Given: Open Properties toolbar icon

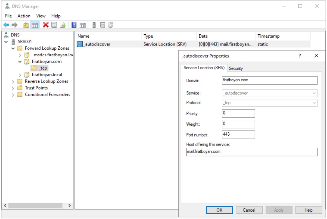Looking at the screenshot, I should (x=54, y=25).
